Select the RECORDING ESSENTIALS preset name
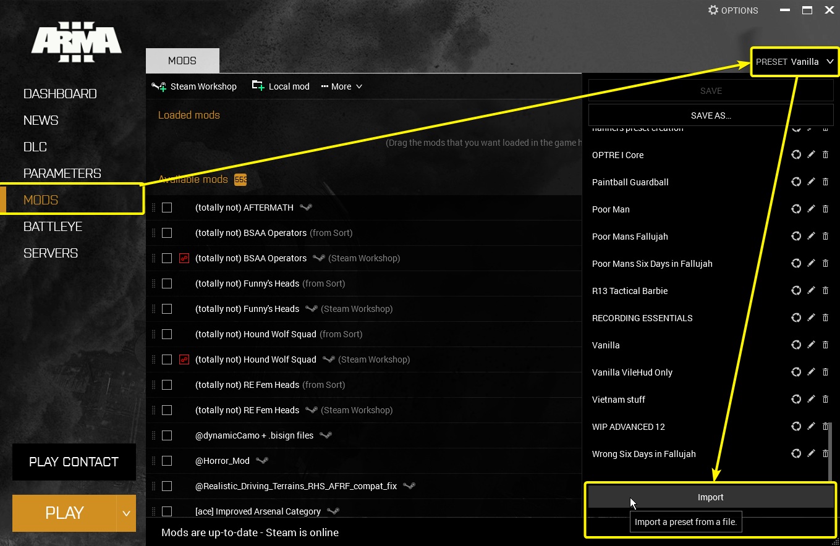840x546 pixels. [642, 318]
